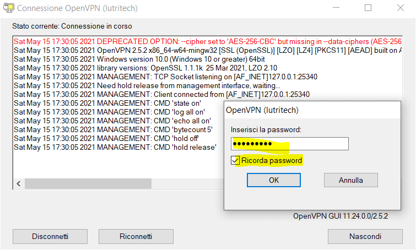Image resolution: width=416 pixels, height=250 pixels.
Task: Select the CMD 'hold release' log line
Action: [x=115, y=147]
